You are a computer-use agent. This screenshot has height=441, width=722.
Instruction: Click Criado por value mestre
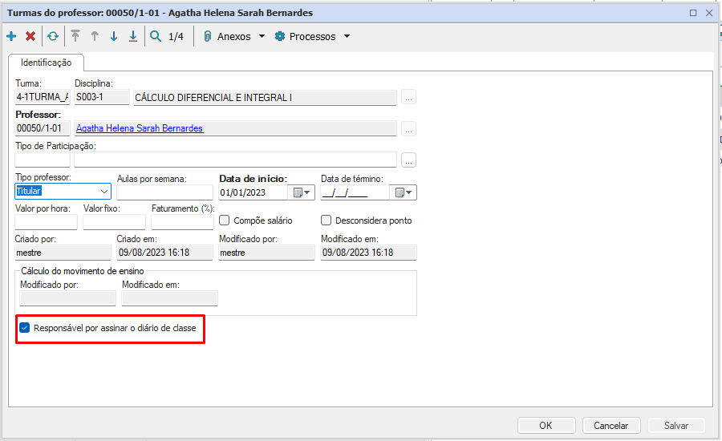coord(63,253)
